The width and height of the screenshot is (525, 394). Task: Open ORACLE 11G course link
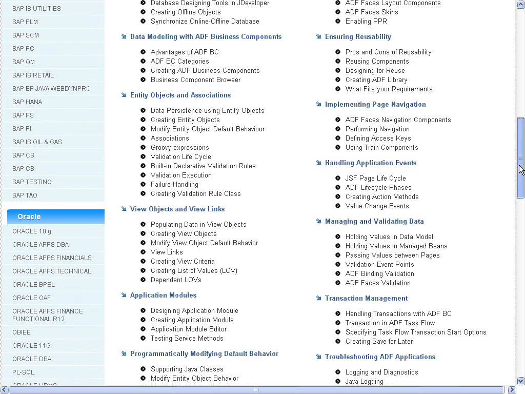(x=31, y=346)
